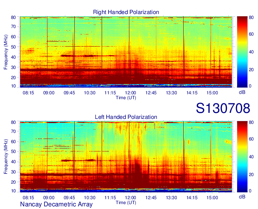Click the Left Handed plot's colorbar
The width and height of the screenshot is (258, 209).
242,157
